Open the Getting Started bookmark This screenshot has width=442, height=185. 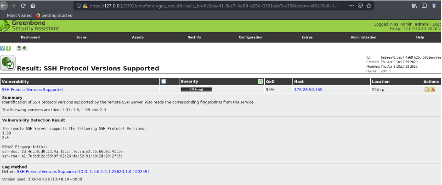point(54,16)
